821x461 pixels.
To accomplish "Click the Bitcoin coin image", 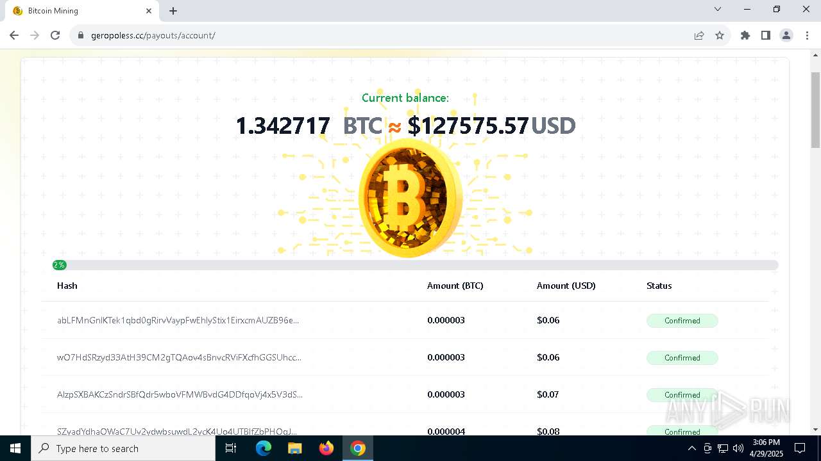I will point(410,197).
